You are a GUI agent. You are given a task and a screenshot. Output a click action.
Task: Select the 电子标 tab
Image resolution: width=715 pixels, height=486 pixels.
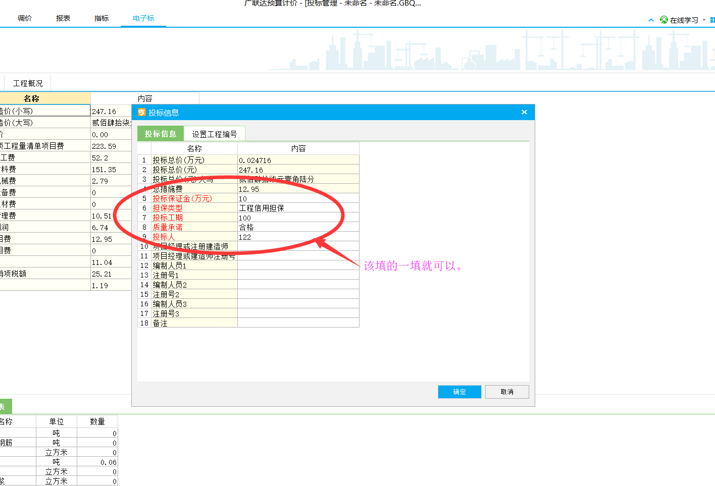click(143, 18)
